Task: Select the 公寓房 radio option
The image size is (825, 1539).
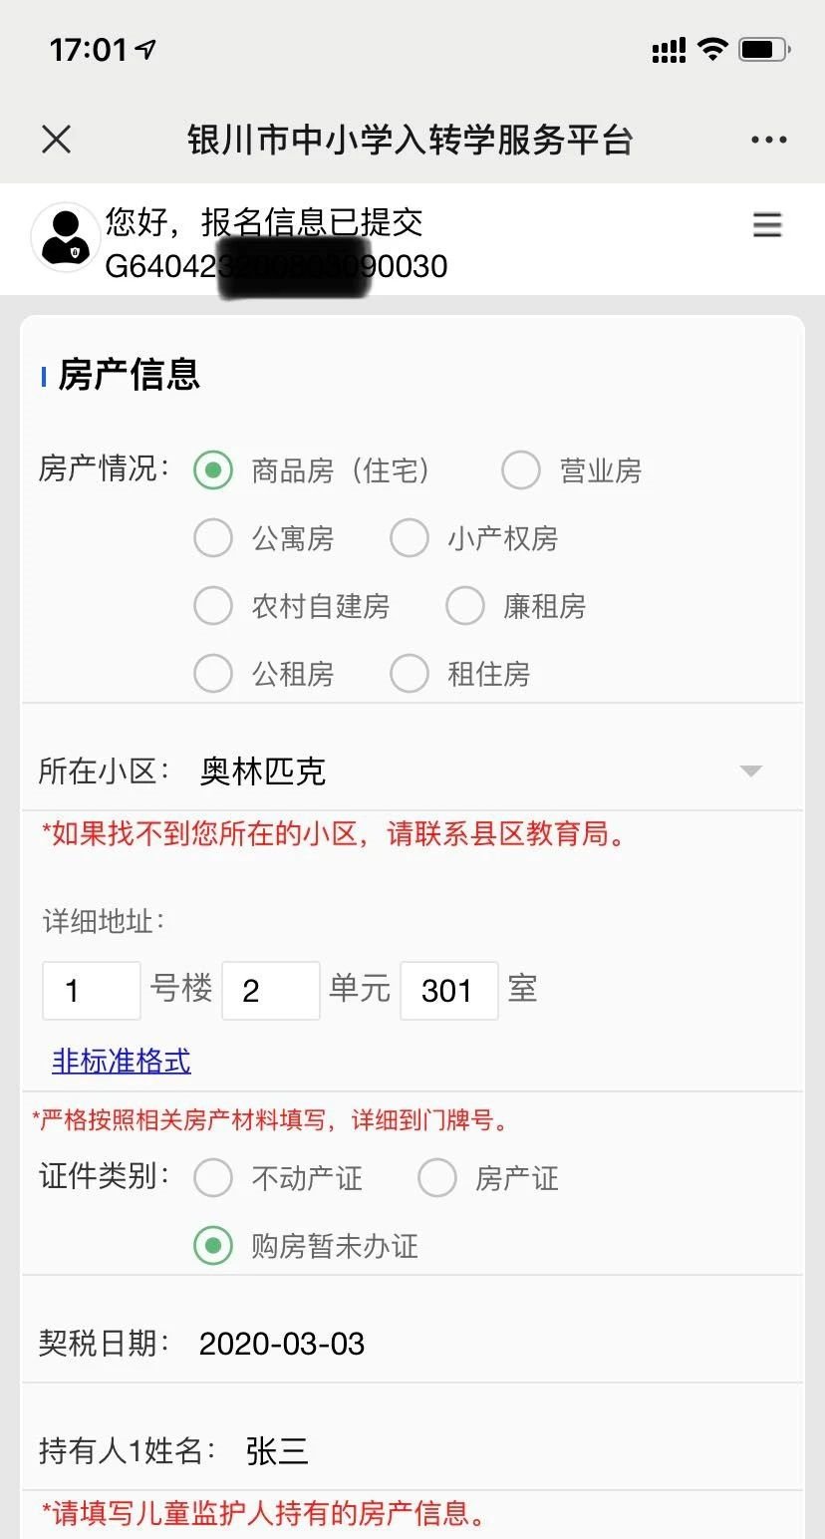Action: [x=213, y=538]
